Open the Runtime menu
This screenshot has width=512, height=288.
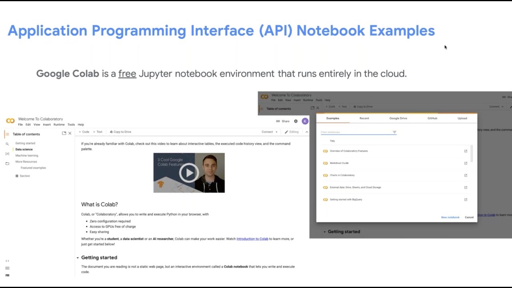[x=59, y=125]
